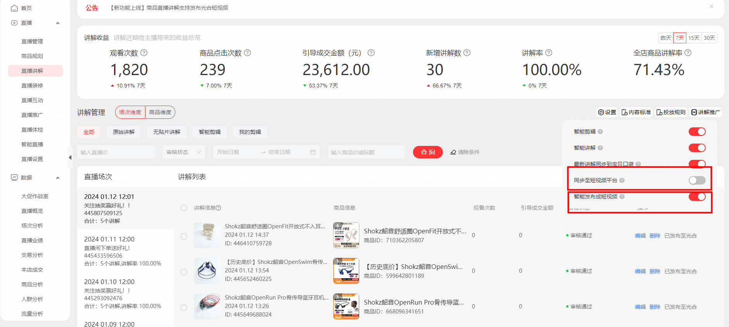Collapse sidebar with the left arrow handle
This screenshot has height=327, width=729.
(x=70, y=158)
